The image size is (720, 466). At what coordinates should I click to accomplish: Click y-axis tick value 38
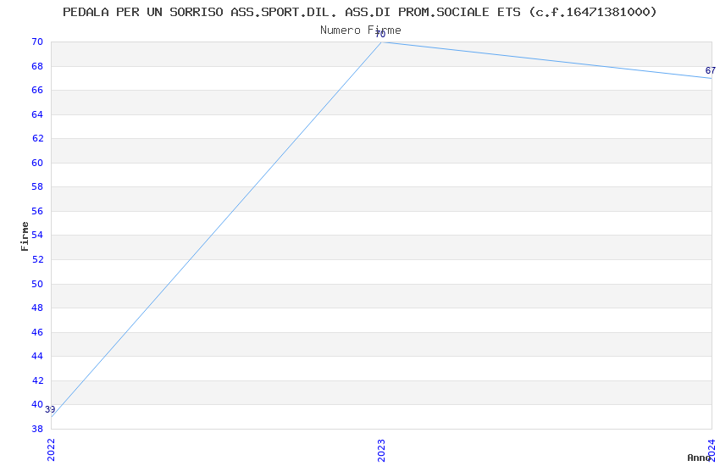pos(37,429)
